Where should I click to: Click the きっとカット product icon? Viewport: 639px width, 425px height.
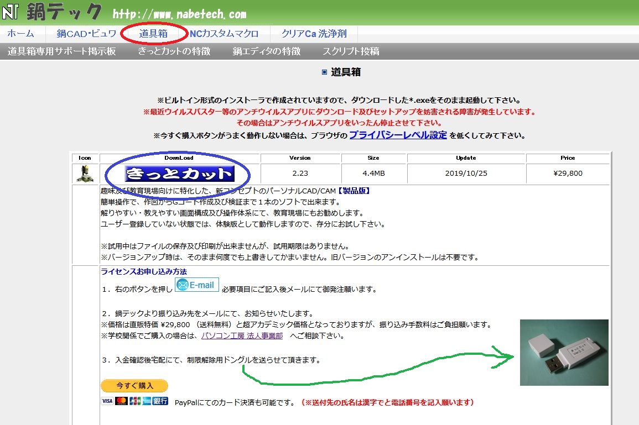85,174
